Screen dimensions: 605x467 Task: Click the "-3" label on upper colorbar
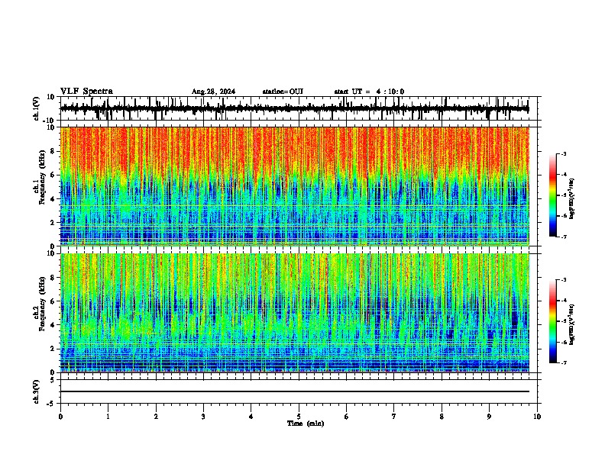point(564,154)
